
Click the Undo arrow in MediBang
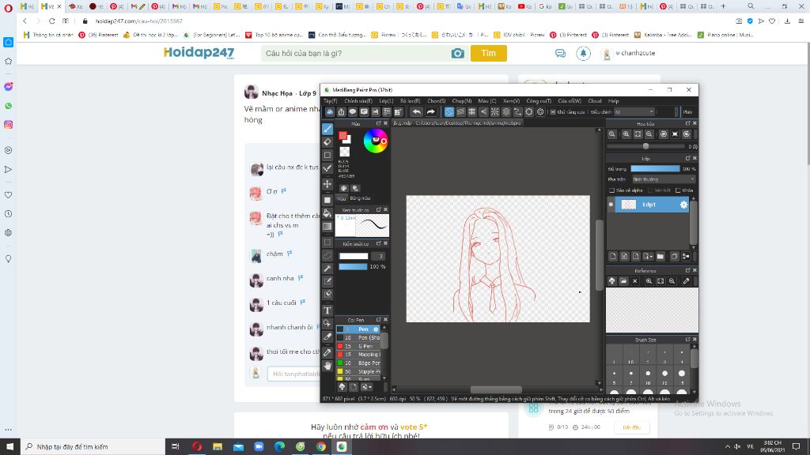click(x=417, y=112)
